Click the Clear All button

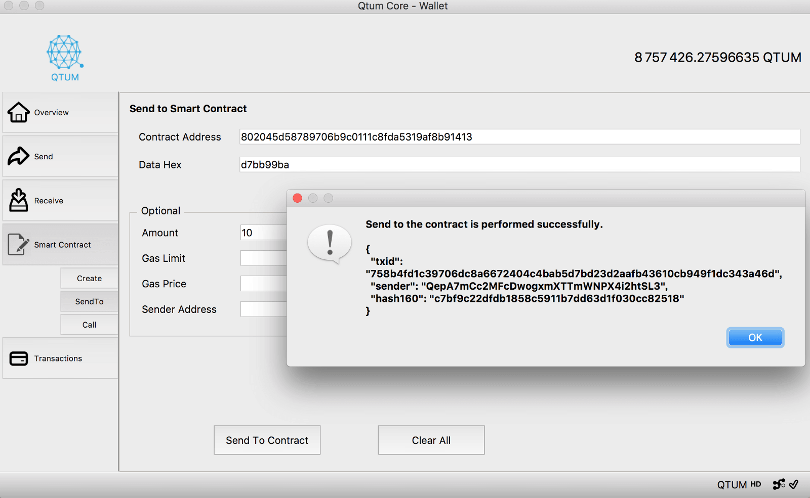pos(431,440)
